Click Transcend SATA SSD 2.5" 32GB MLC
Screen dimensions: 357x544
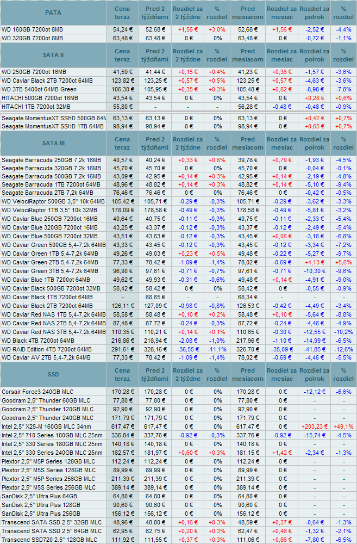pos(52,522)
